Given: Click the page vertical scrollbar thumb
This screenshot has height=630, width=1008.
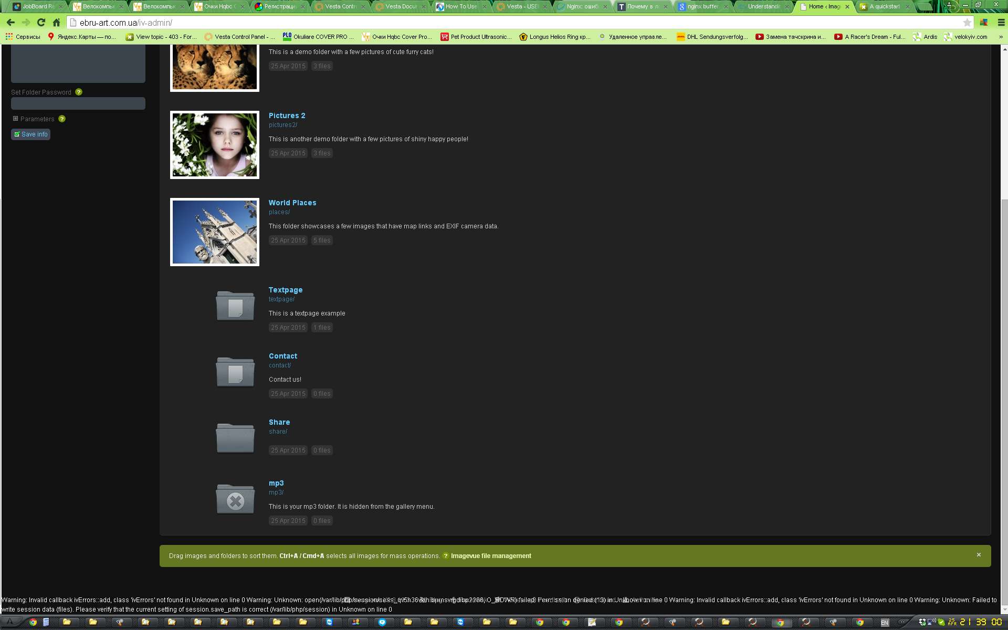Looking at the screenshot, I should click(x=1004, y=403).
